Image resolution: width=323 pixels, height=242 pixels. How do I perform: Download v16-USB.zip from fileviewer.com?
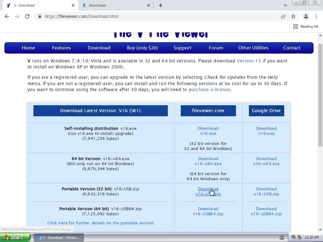(x=208, y=191)
